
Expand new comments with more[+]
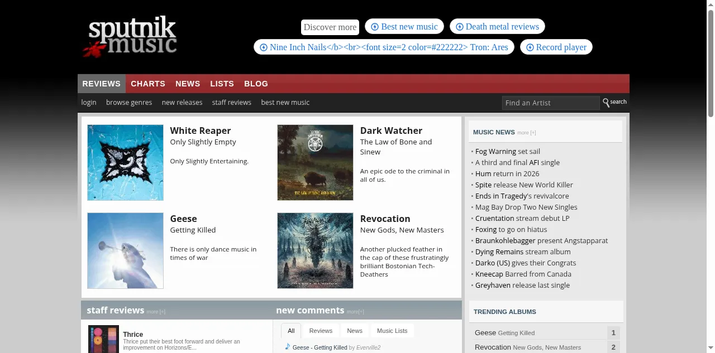pyautogui.click(x=355, y=312)
